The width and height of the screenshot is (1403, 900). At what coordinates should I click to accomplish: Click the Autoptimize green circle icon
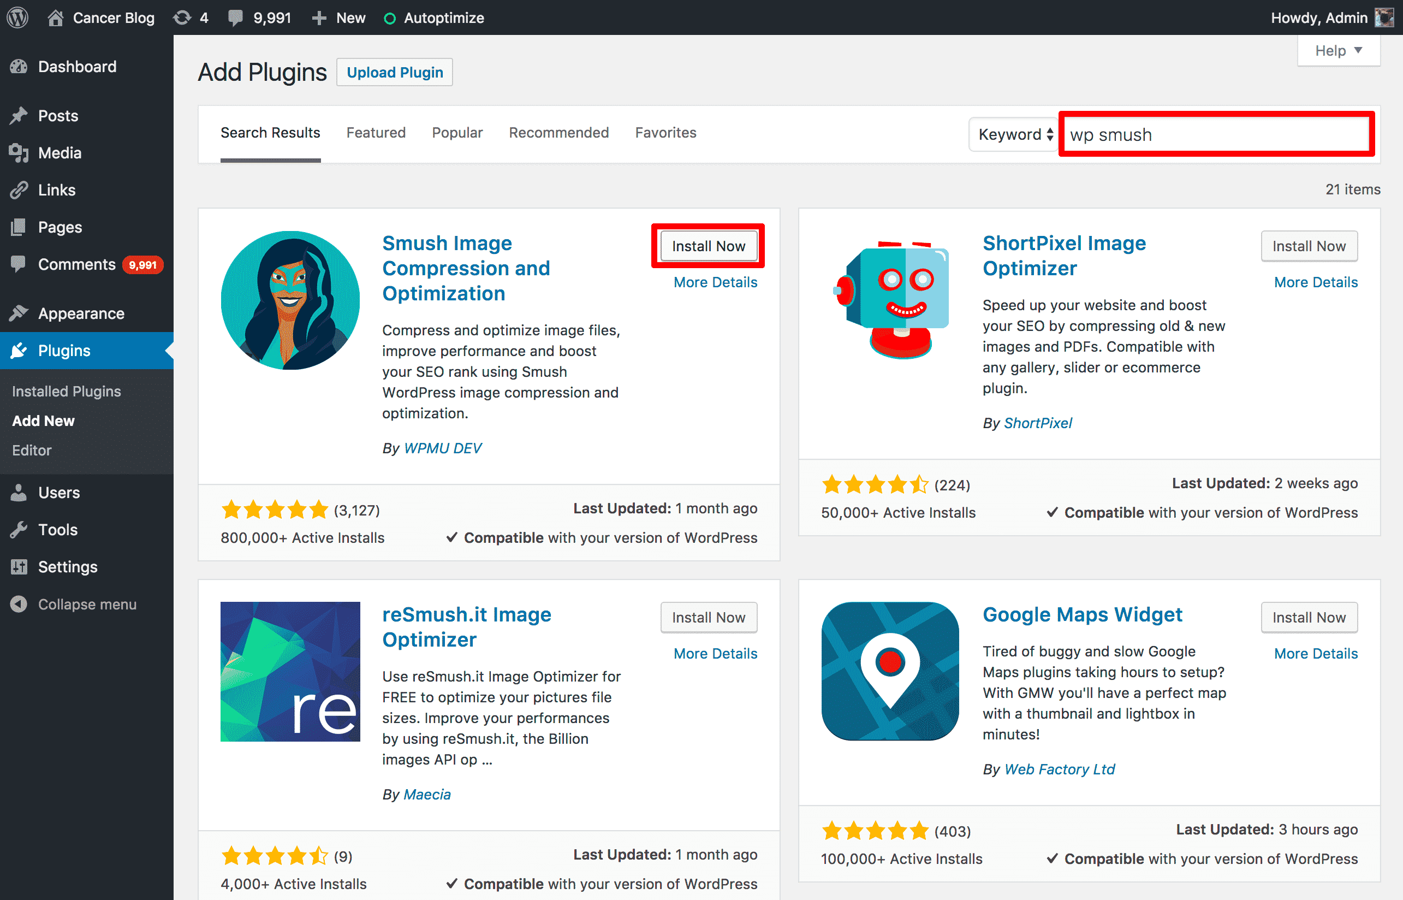pos(390,19)
